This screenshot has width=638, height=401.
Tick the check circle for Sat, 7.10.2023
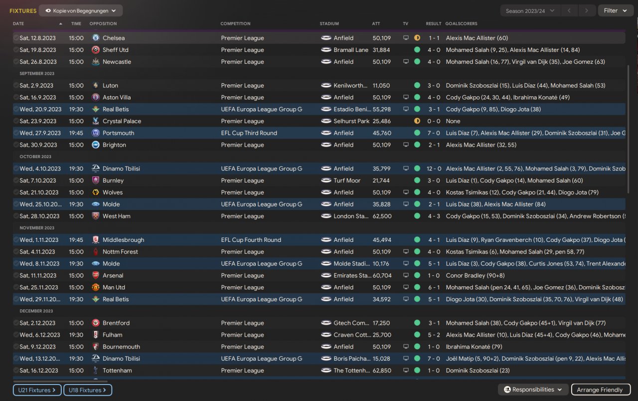[x=16, y=181]
